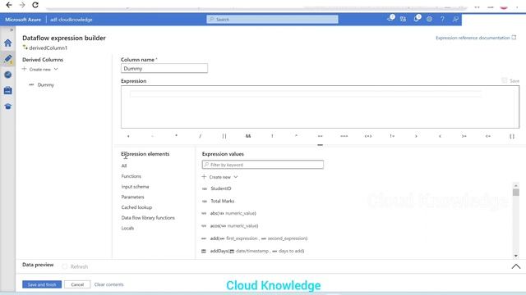Click inside the Expression editor area

(320, 107)
